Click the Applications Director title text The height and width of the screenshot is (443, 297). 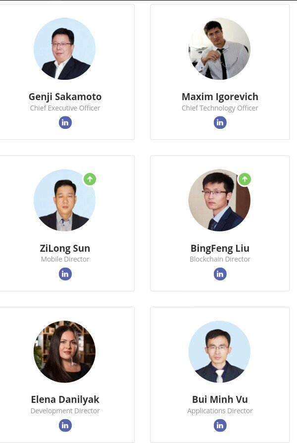click(x=220, y=411)
